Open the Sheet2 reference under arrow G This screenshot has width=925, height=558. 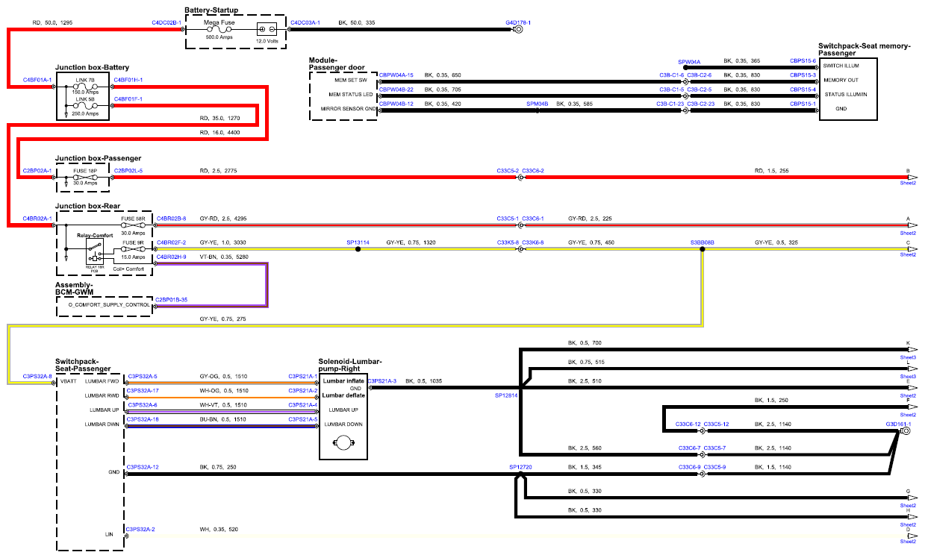tap(908, 504)
